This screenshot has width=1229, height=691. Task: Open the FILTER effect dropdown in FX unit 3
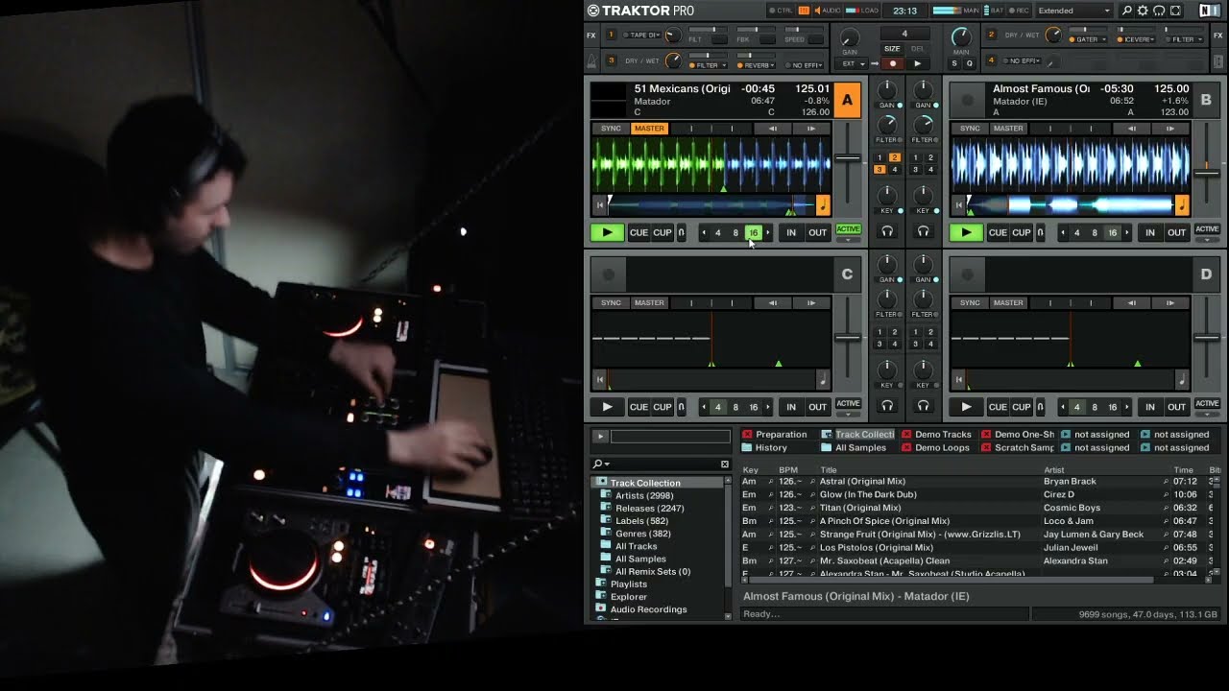pos(709,65)
